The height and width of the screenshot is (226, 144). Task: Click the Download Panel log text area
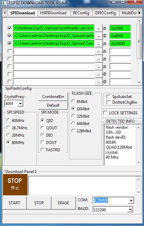[x=82, y=186]
